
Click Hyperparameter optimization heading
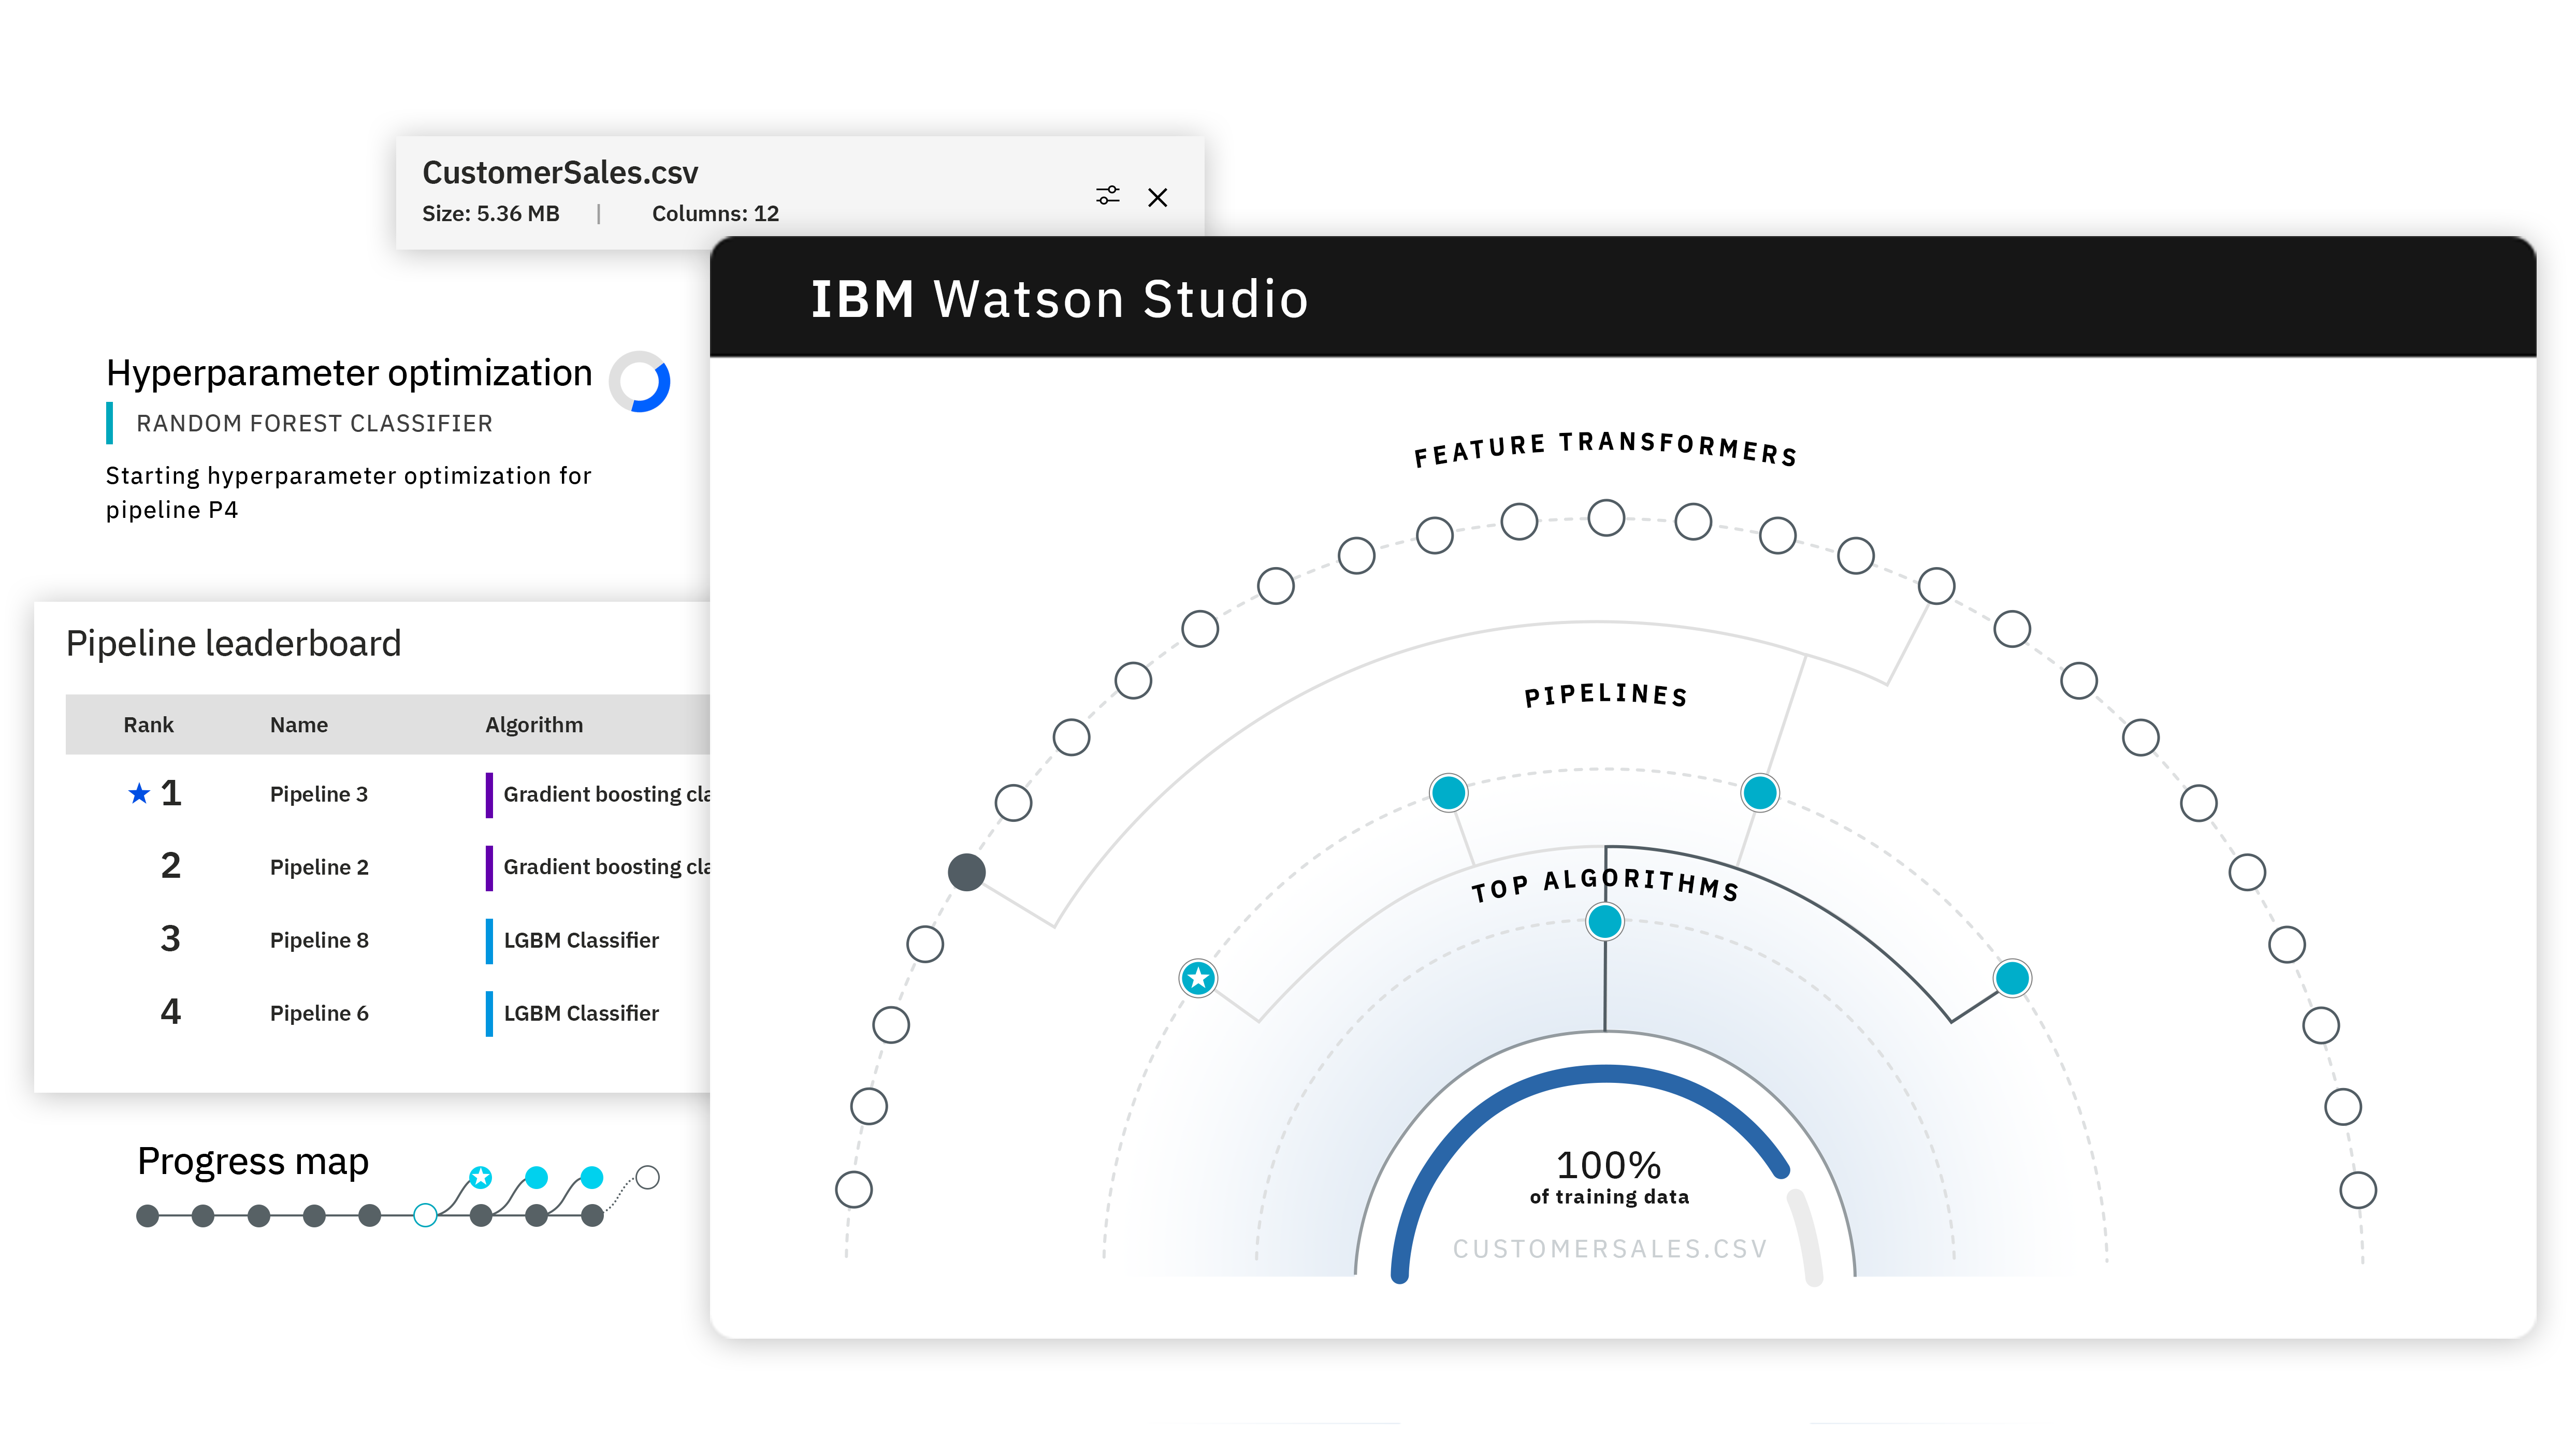tap(349, 373)
